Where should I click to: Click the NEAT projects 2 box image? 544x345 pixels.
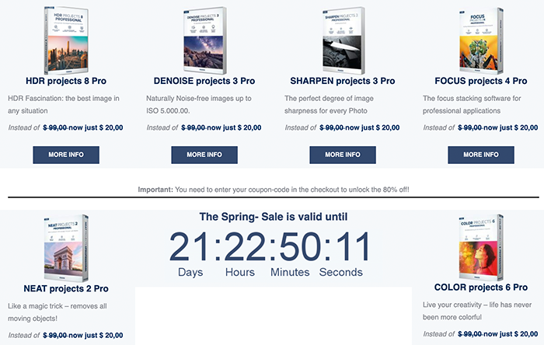pyautogui.click(x=66, y=248)
